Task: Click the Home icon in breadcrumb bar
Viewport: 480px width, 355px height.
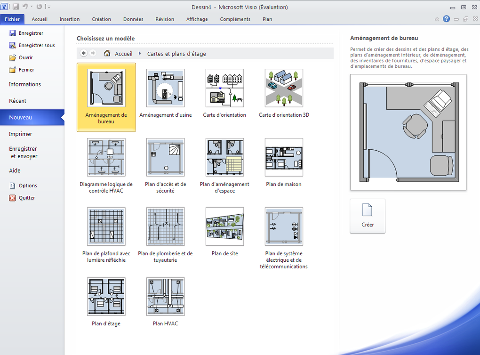Action: (107, 54)
